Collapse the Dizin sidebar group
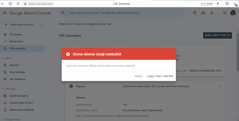The image size is (239, 121). click(x=3, y=58)
